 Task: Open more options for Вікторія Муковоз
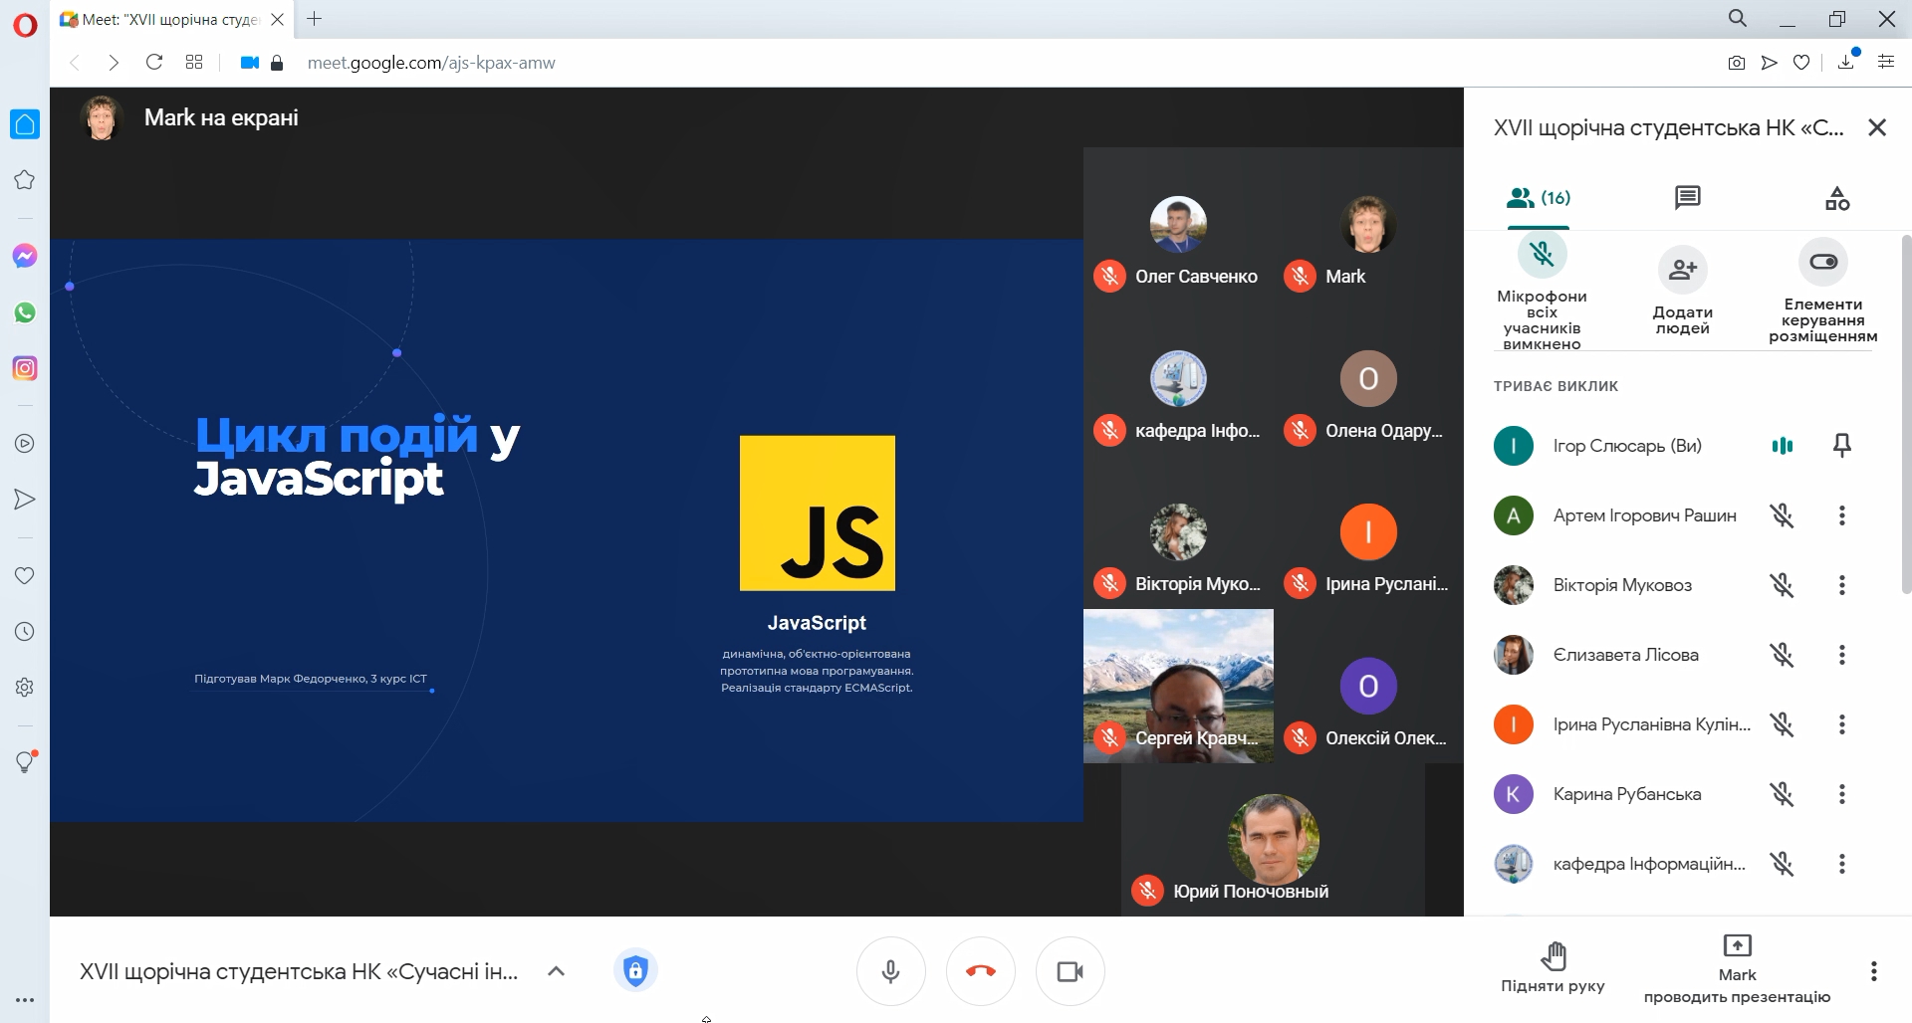coord(1842,585)
